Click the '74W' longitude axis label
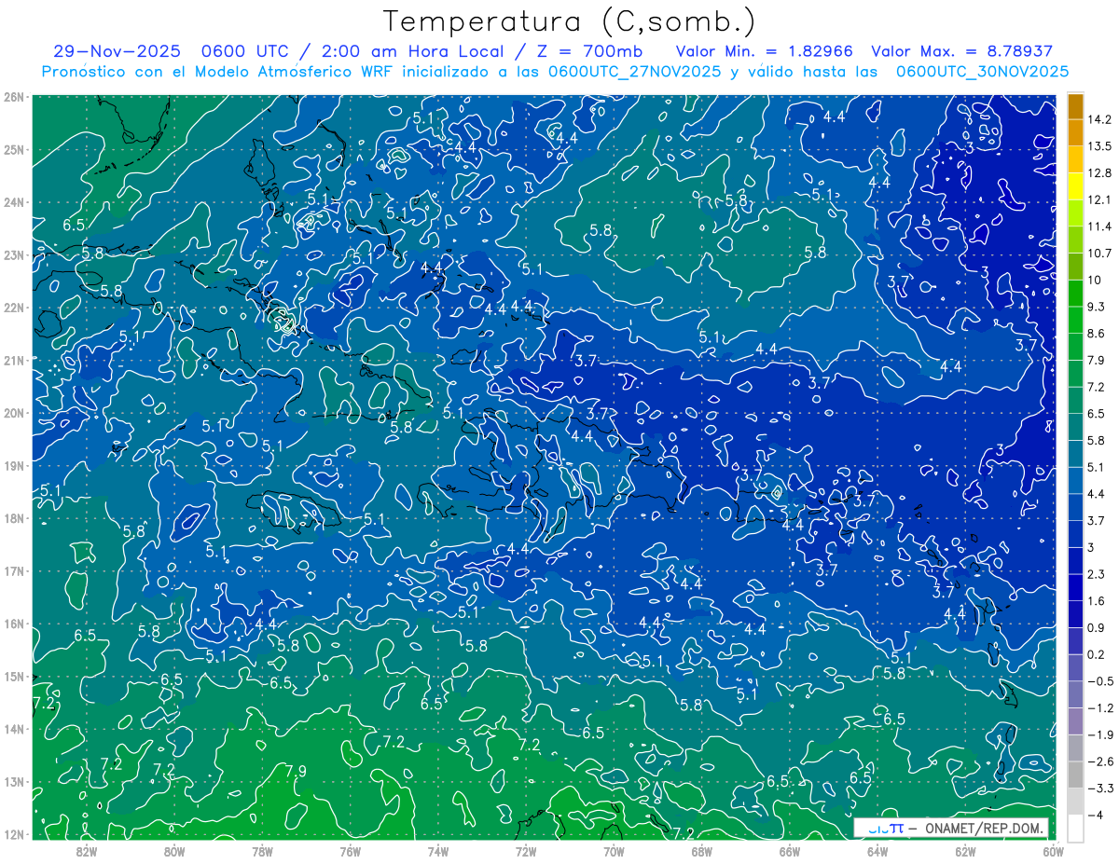 [438, 851]
